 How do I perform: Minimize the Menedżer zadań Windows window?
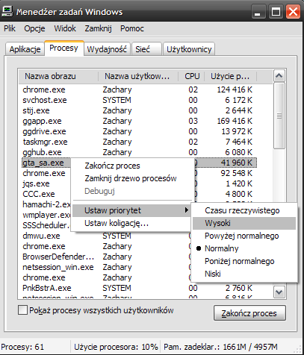[258, 12]
